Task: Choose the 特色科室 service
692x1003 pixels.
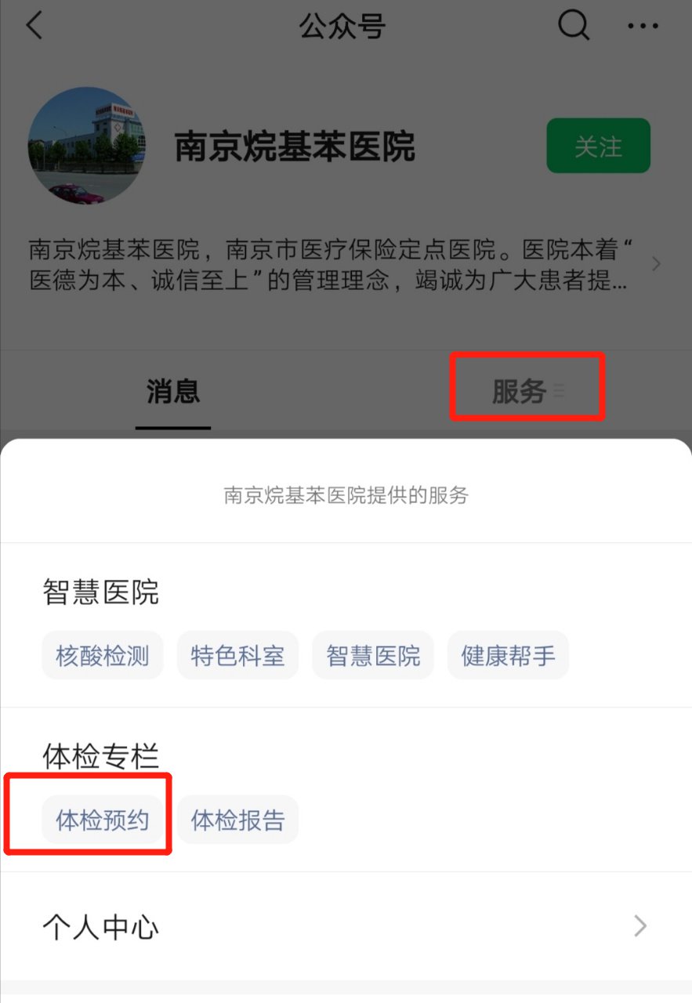Action: [237, 655]
